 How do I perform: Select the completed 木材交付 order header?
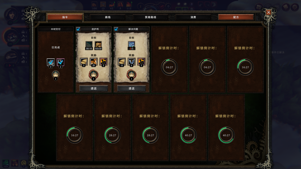pyautogui.click(x=56, y=29)
